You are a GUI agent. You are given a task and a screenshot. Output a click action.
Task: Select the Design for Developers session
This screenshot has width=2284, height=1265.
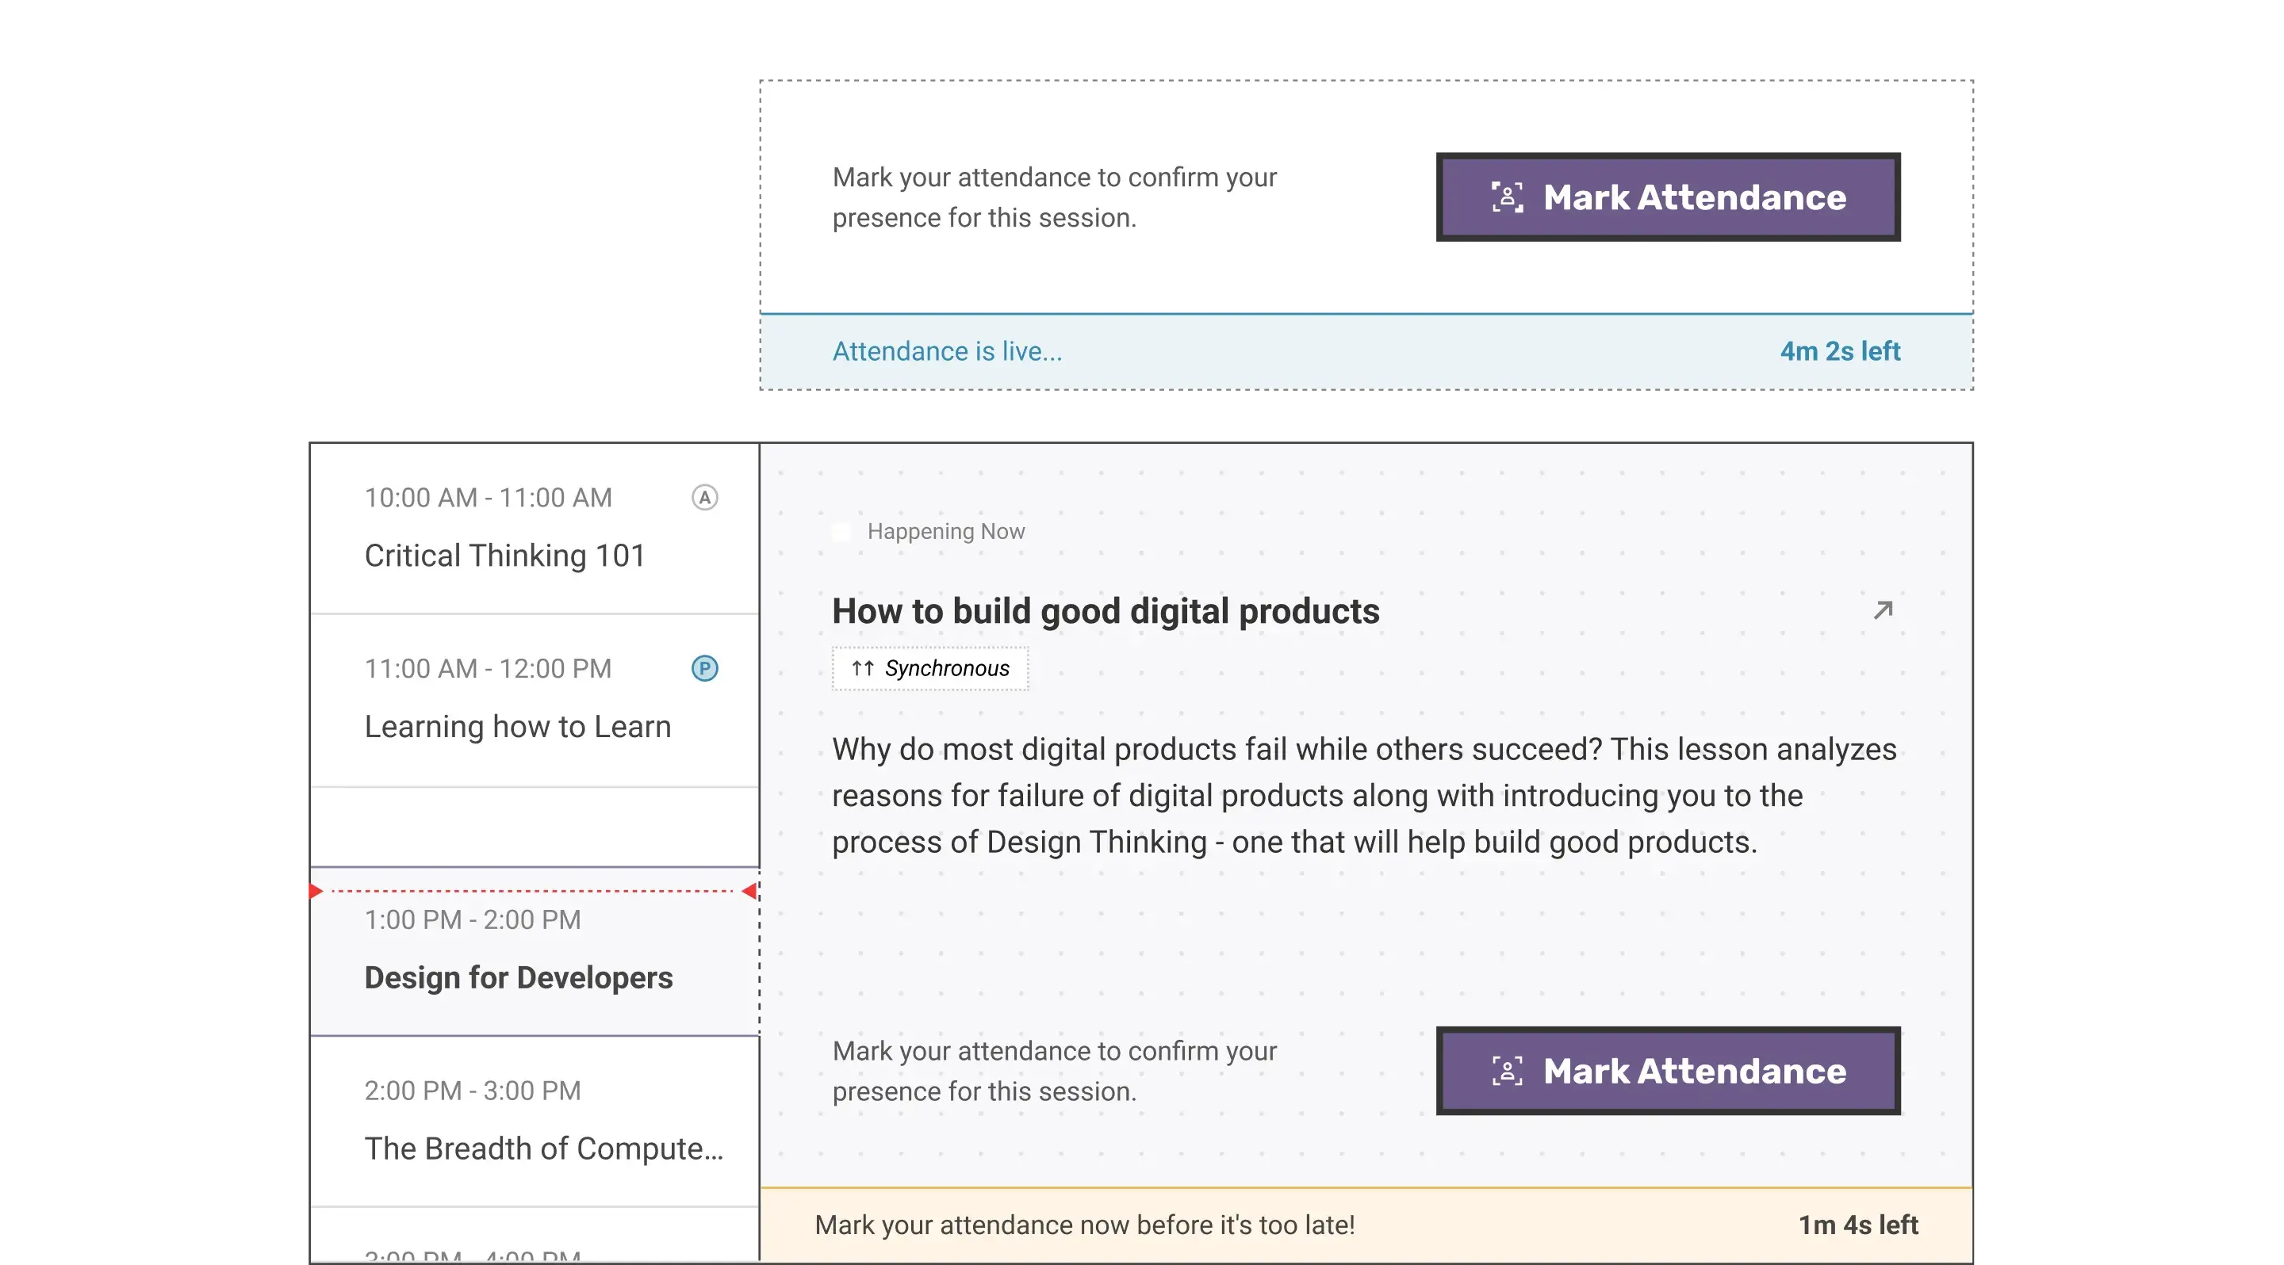click(x=535, y=951)
